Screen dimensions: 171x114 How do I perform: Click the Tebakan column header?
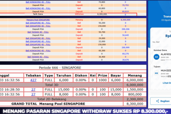(x=33, y=76)
